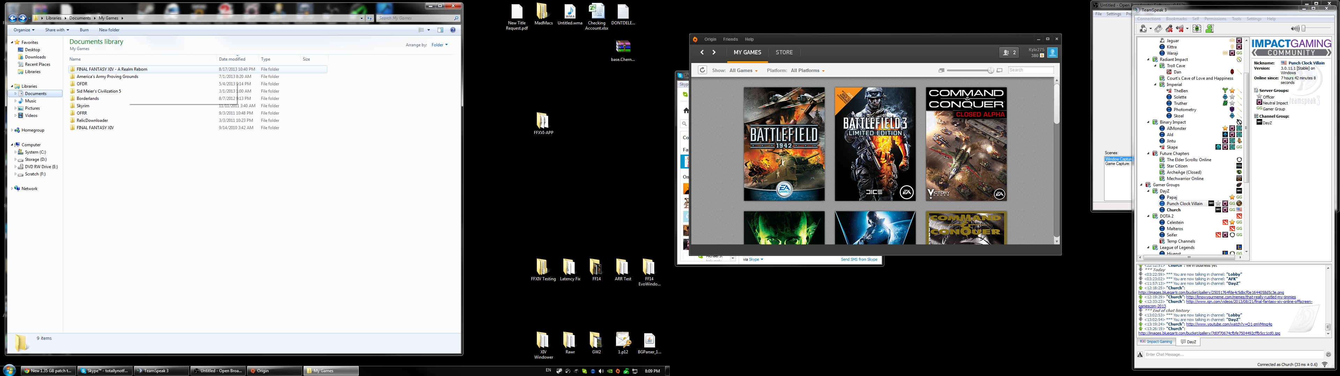Viewport: 1340px width, 376px height.
Task: Click the Search My Games field
Action: (x=418, y=18)
